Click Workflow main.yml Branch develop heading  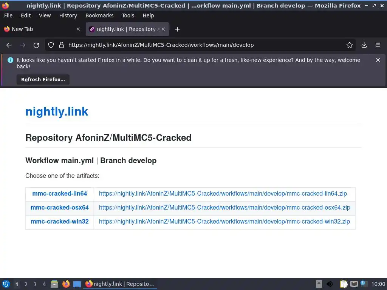click(91, 160)
